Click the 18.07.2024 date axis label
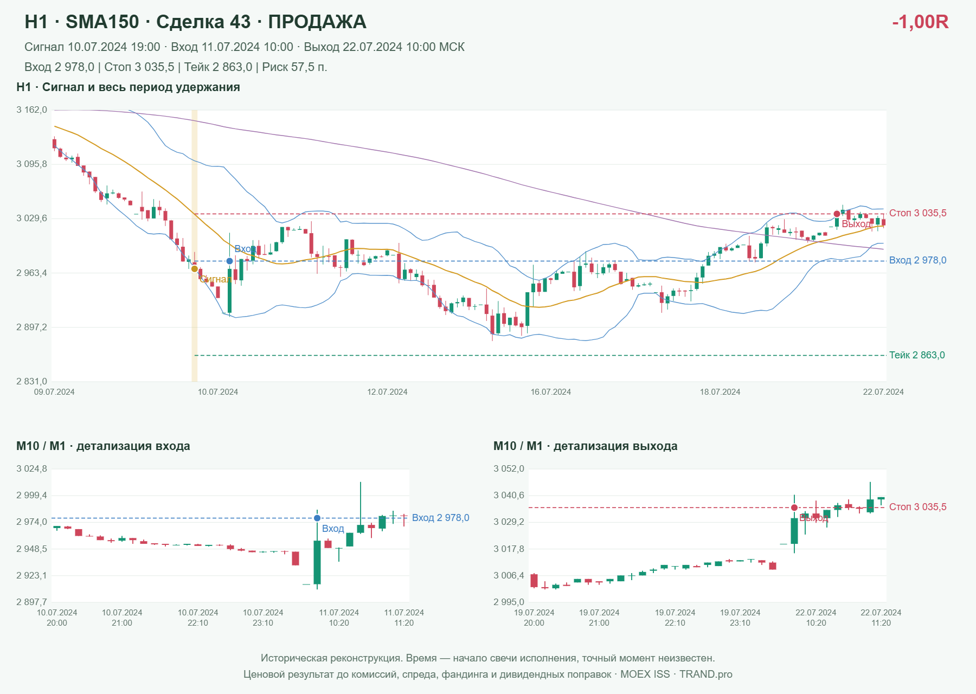This screenshot has width=976, height=694. [720, 392]
